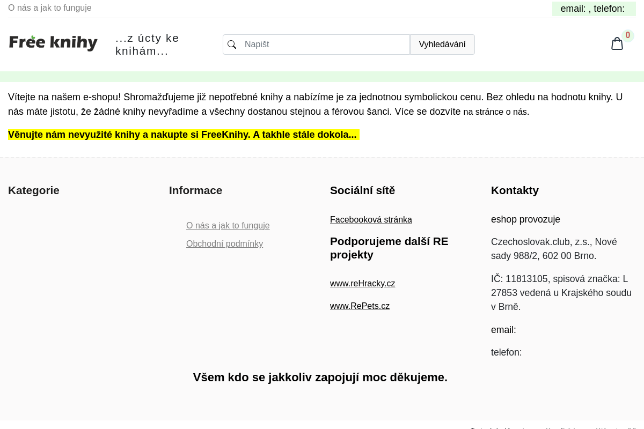The image size is (644, 429).
Task: Click the Free knihy logo
Action: tap(53, 42)
